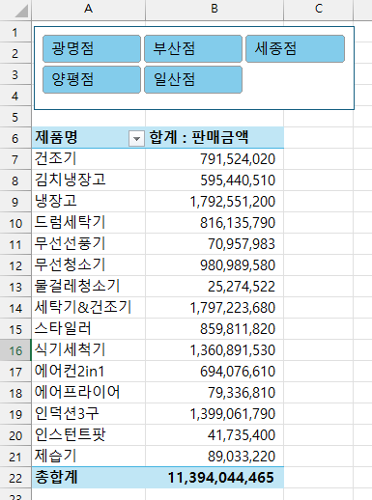The image size is (372, 500).
Task: Click the value 1,792,551,200
Action: (x=233, y=202)
